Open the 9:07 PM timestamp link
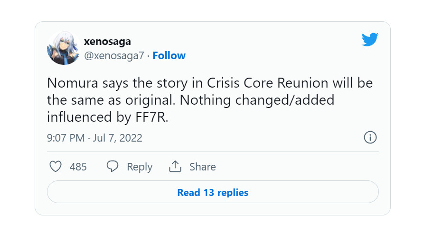Viewport: 433px width, 241px height. pyautogui.click(x=66, y=138)
